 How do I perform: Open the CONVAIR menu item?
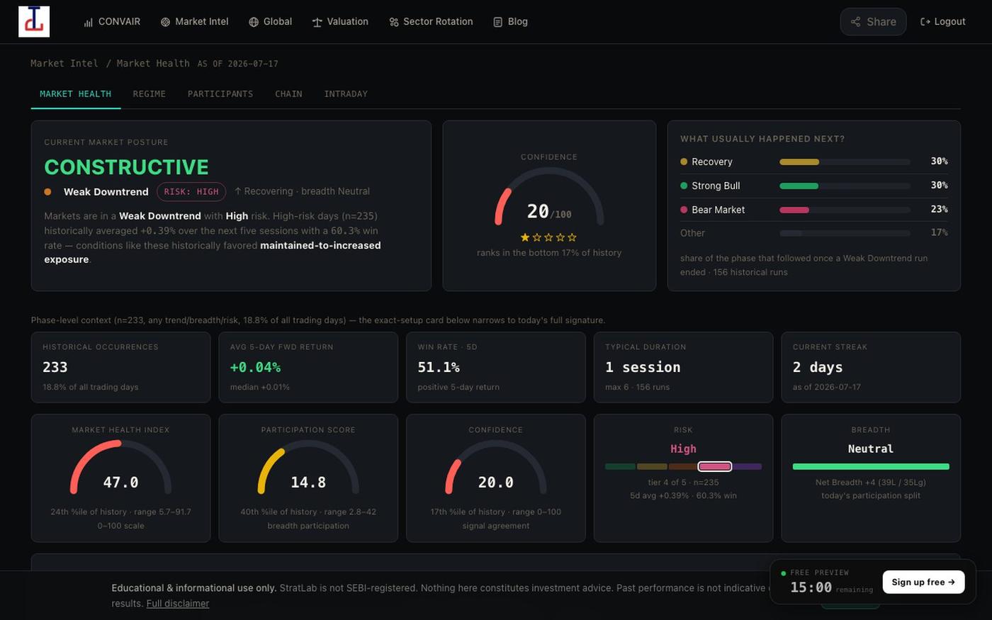tap(112, 22)
